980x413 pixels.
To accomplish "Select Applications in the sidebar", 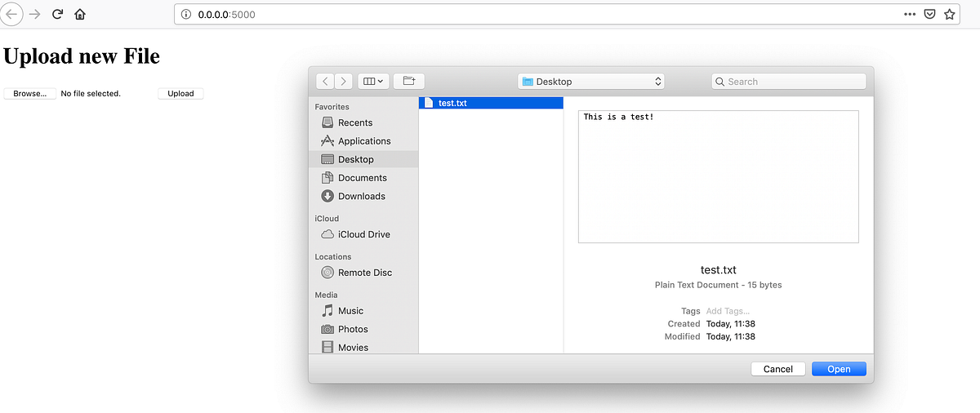I will [x=364, y=141].
